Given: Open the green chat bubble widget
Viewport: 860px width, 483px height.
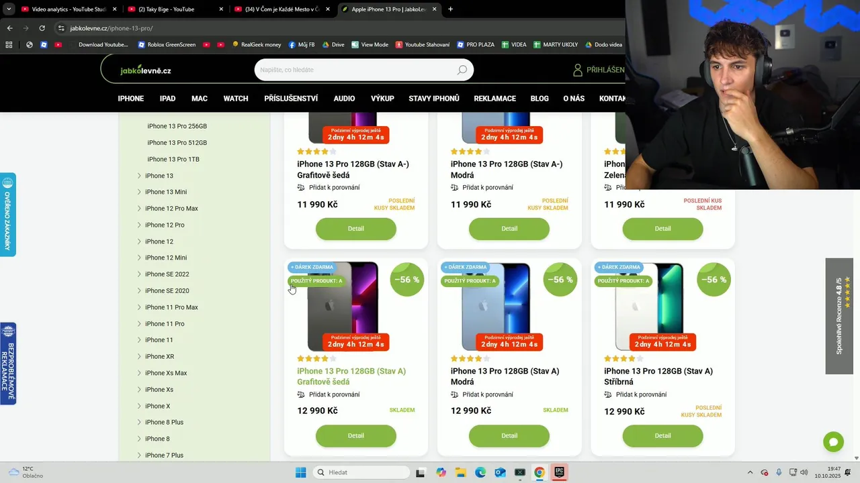Looking at the screenshot, I should point(833,441).
